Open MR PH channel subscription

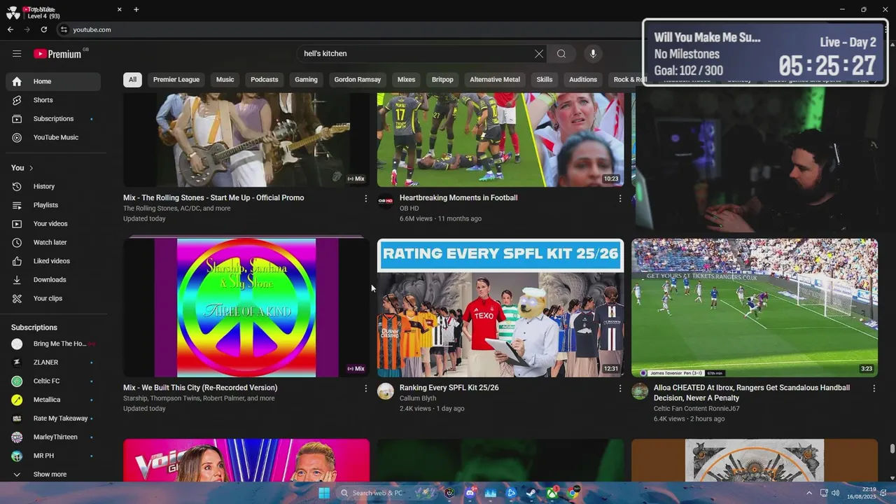(x=53, y=456)
